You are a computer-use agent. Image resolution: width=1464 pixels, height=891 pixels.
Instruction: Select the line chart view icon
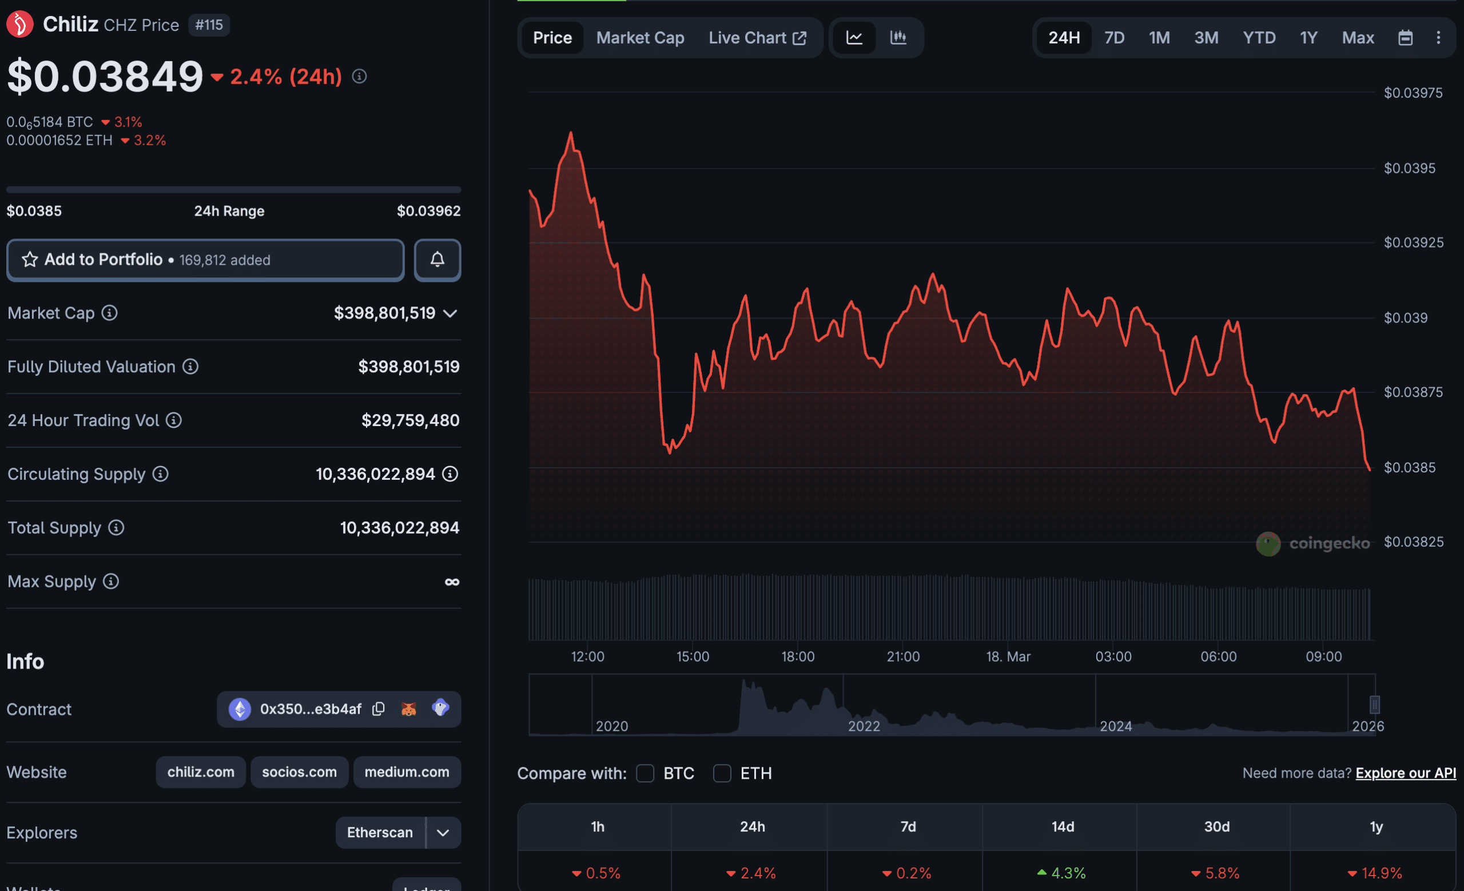(854, 37)
